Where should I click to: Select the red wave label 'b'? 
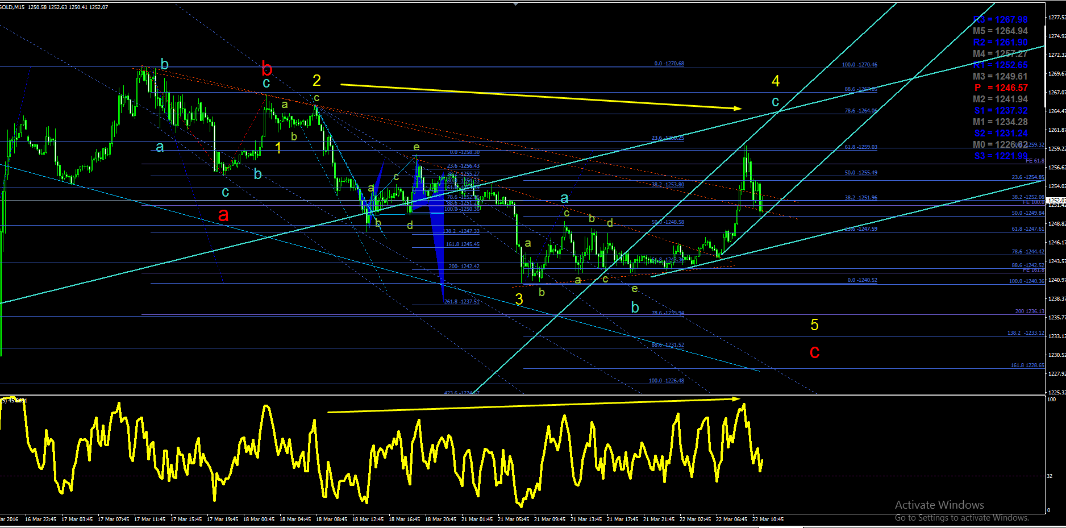(267, 69)
